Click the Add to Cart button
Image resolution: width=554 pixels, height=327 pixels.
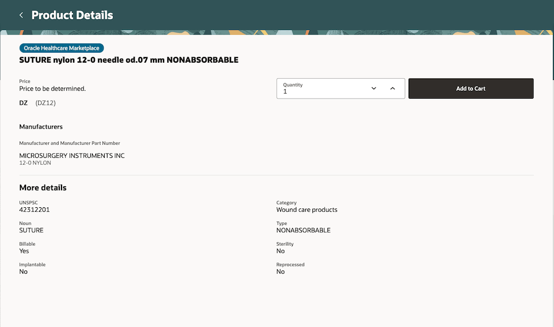[470, 88]
